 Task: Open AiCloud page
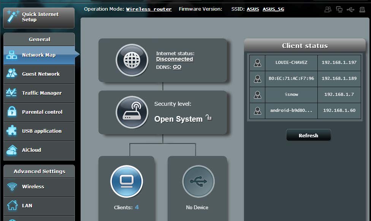pos(39,150)
